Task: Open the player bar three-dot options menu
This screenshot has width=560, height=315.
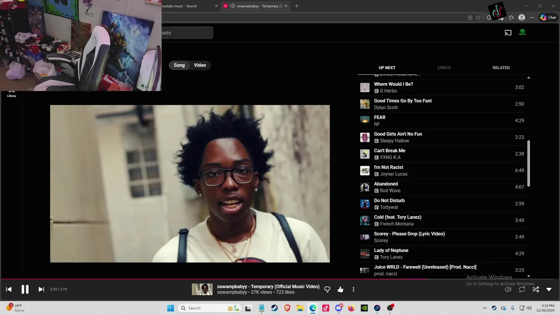Action: pyautogui.click(x=353, y=289)
